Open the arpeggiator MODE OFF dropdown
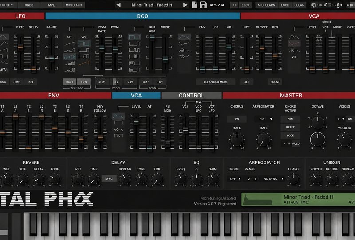This screenshot has width=355, height=240. (235, 179)
